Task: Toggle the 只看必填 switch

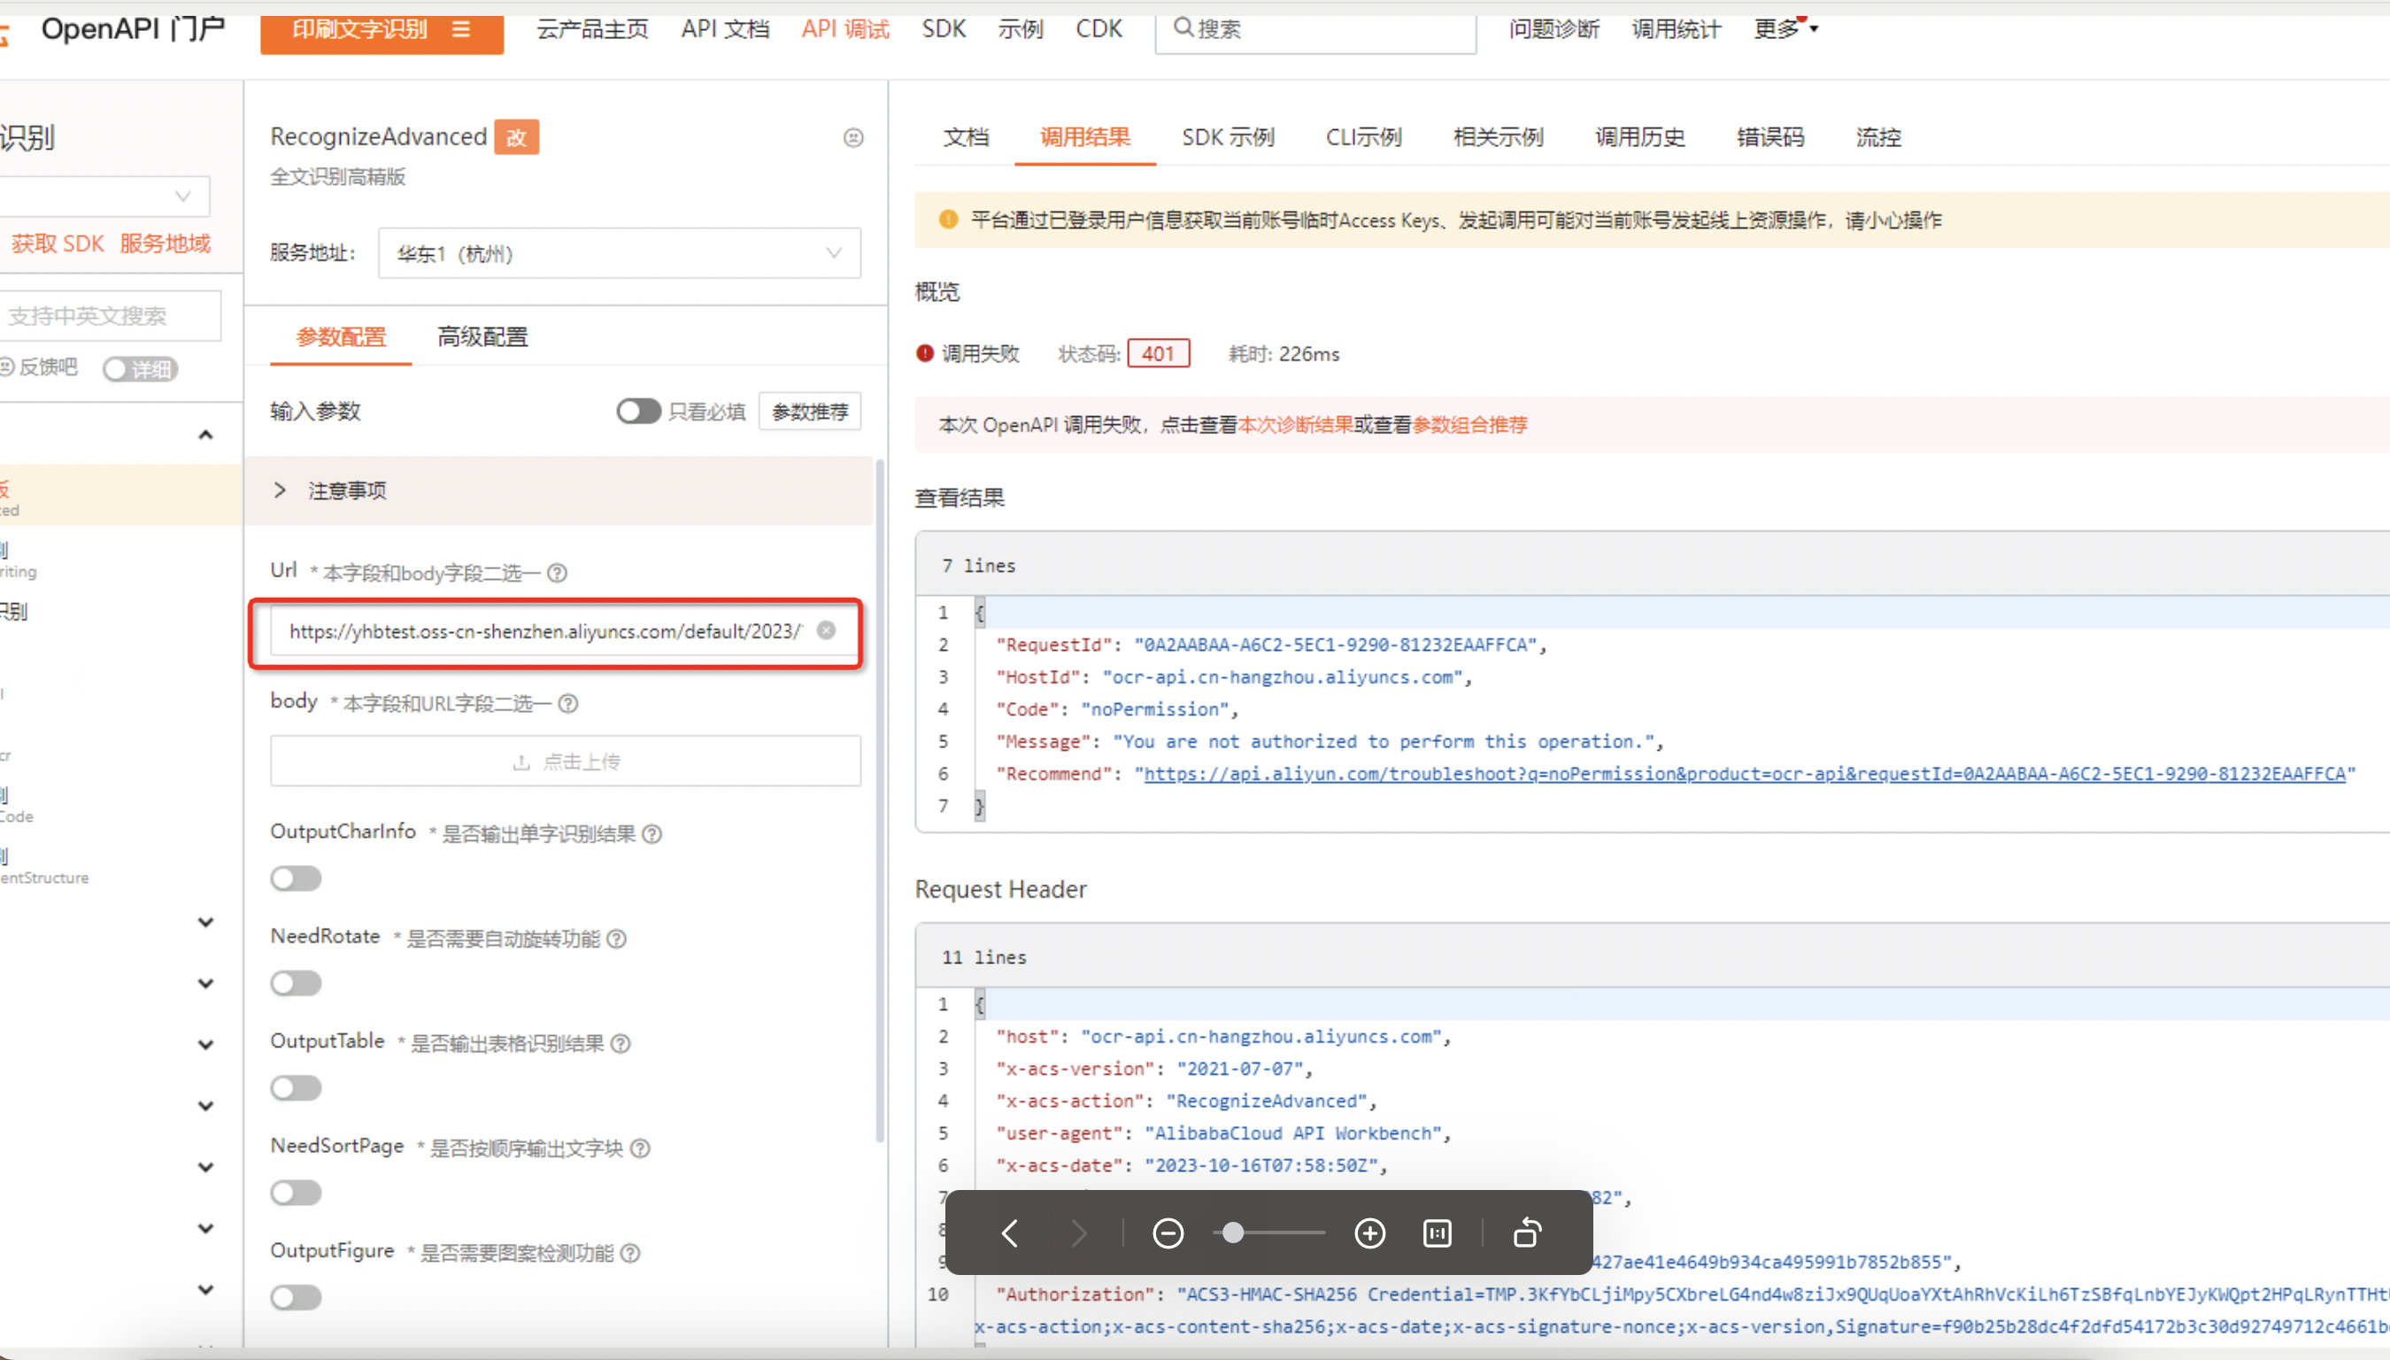Action: click(x=638, y=411)
